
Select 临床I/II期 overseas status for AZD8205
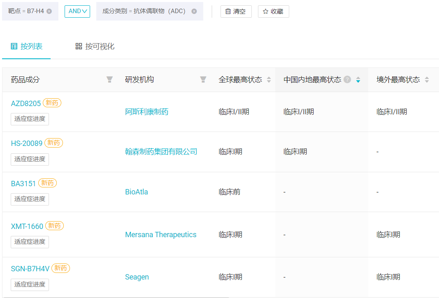[x=392, y=112]
